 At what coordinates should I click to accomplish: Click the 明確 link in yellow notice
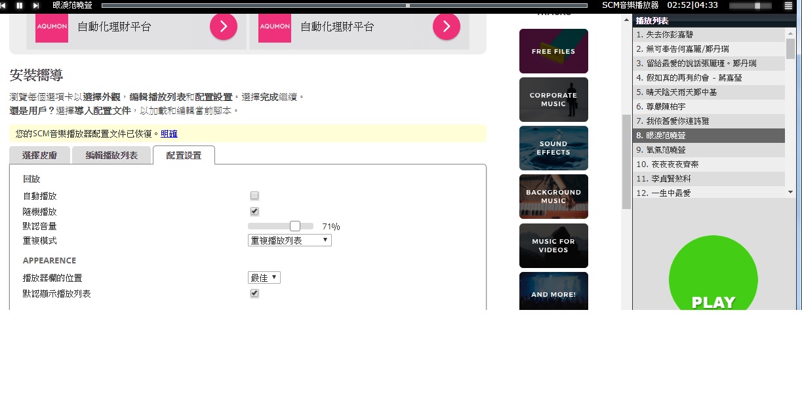click(x=169, y=134)
